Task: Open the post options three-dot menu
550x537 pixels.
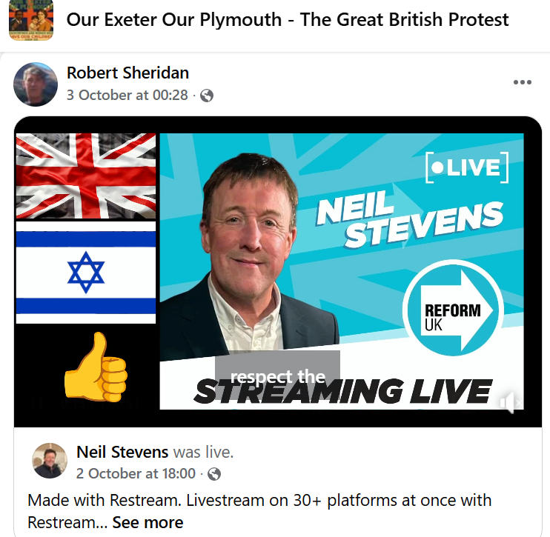Action: click(x=523, y=82)
